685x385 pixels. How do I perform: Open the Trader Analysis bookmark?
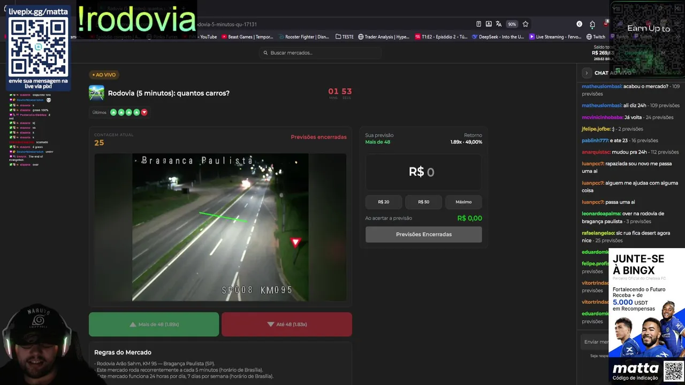tap(384, 37)
